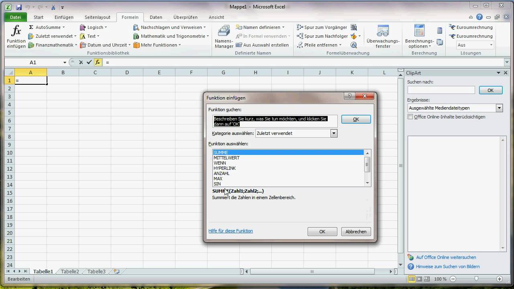Image resolution: width=514 pixels, height=289 pixels.
Task: Click the Blatt berechnen icon
Action: (x=440, y=42)
